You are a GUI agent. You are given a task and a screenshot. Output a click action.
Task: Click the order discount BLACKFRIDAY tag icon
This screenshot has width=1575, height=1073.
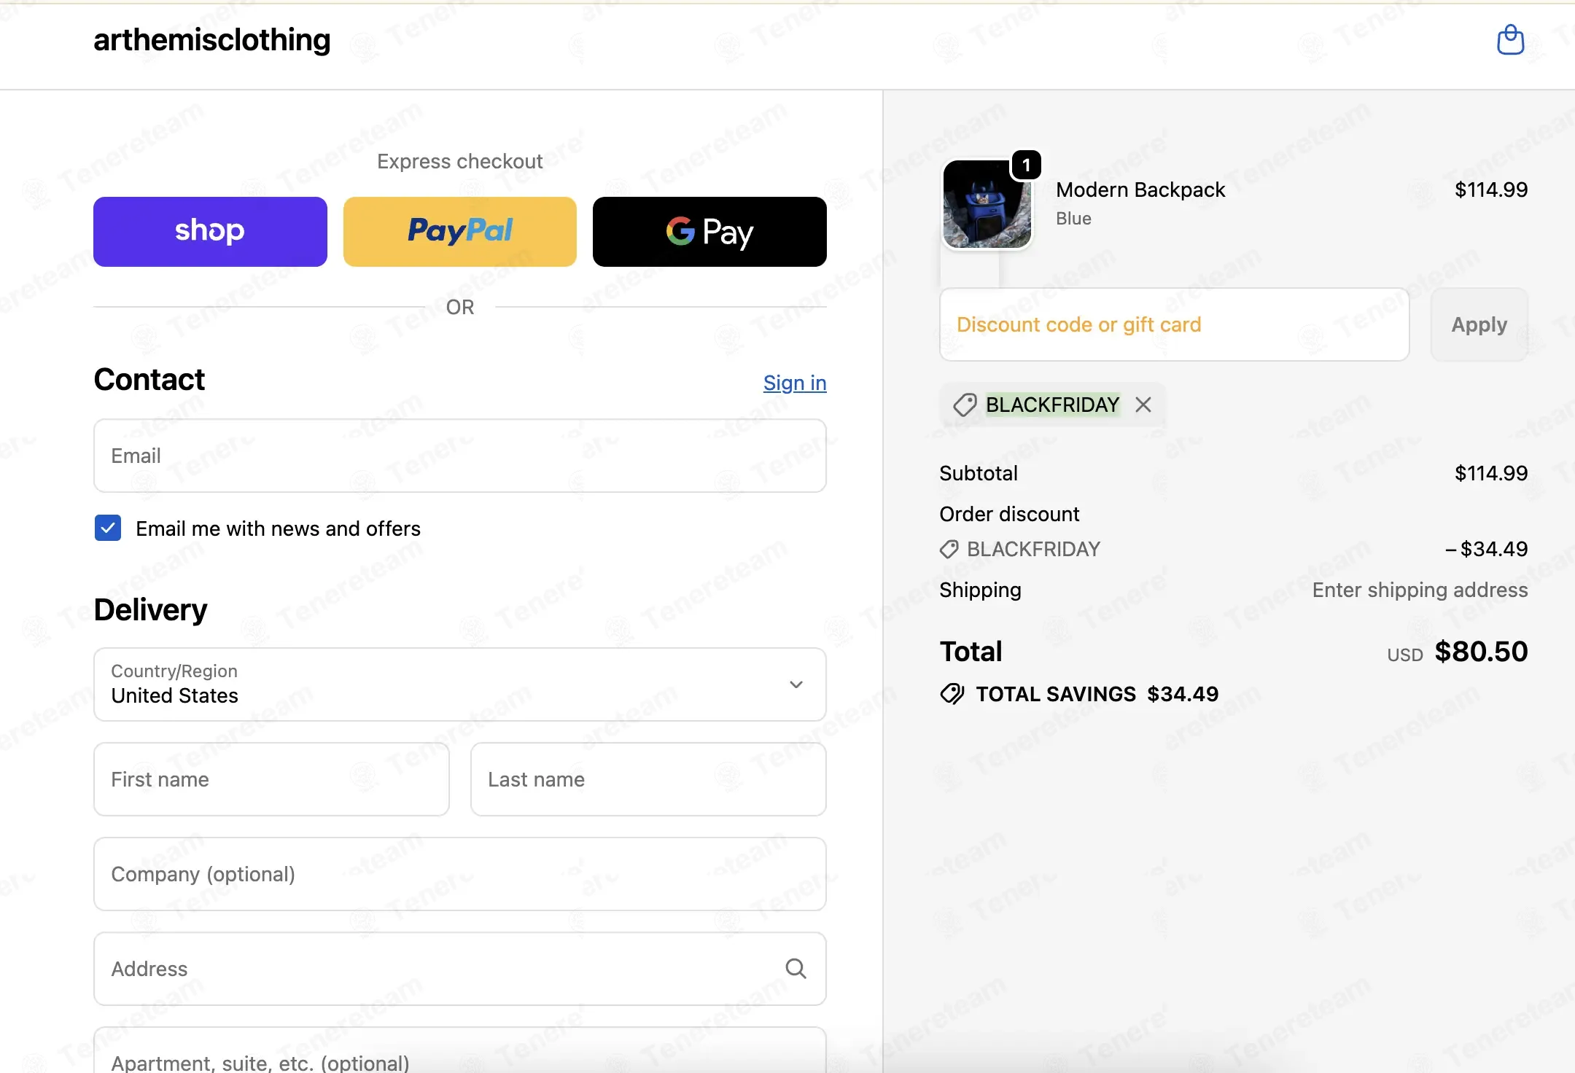click(949, 549)
